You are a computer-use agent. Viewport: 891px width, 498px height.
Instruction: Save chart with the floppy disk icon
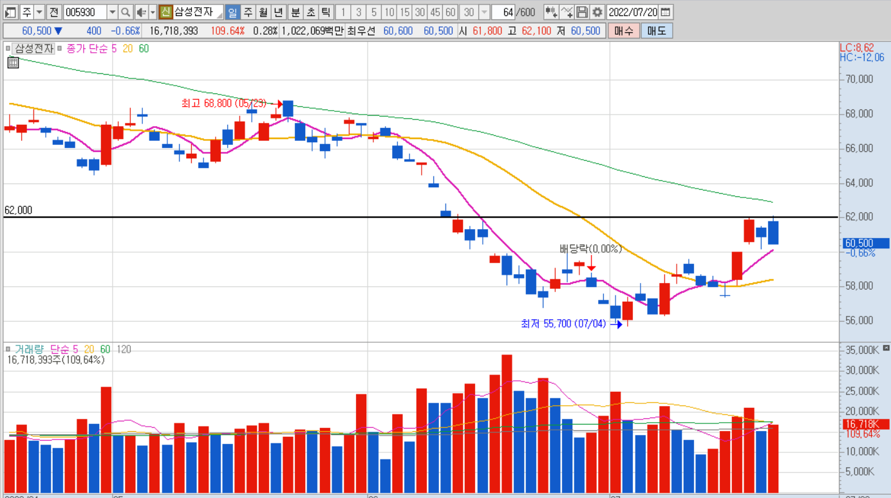pos(582,12)
